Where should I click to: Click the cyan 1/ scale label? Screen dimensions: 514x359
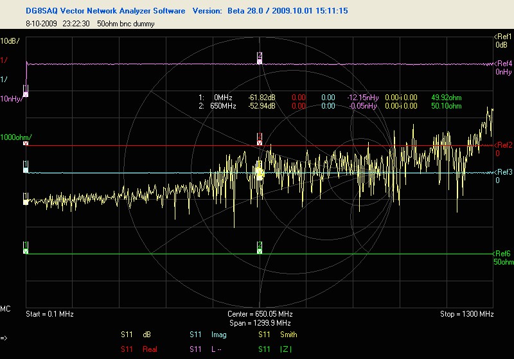tap(4, 80)
